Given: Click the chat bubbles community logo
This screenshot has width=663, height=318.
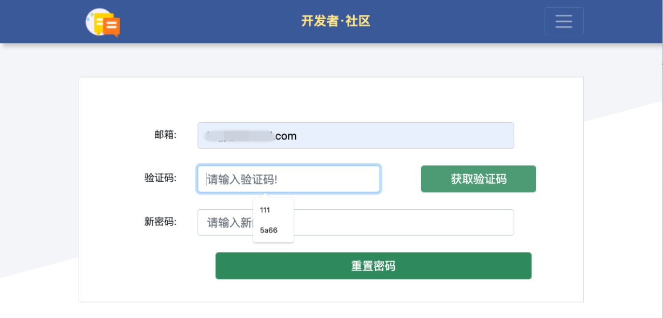Looking at the screenshot, I should click(103, 22).
